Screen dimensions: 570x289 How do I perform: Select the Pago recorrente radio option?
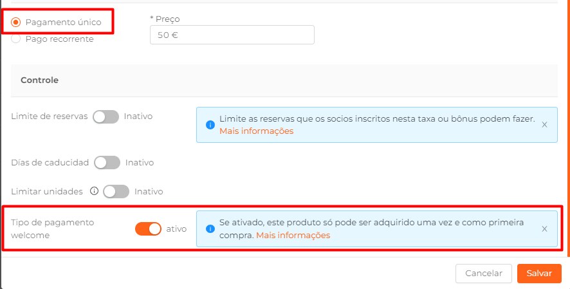click(15, 39)
